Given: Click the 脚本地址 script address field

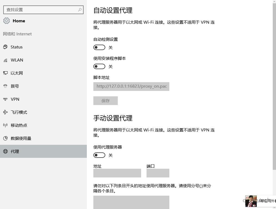Looking at the screenshot, I should point(131,86).
